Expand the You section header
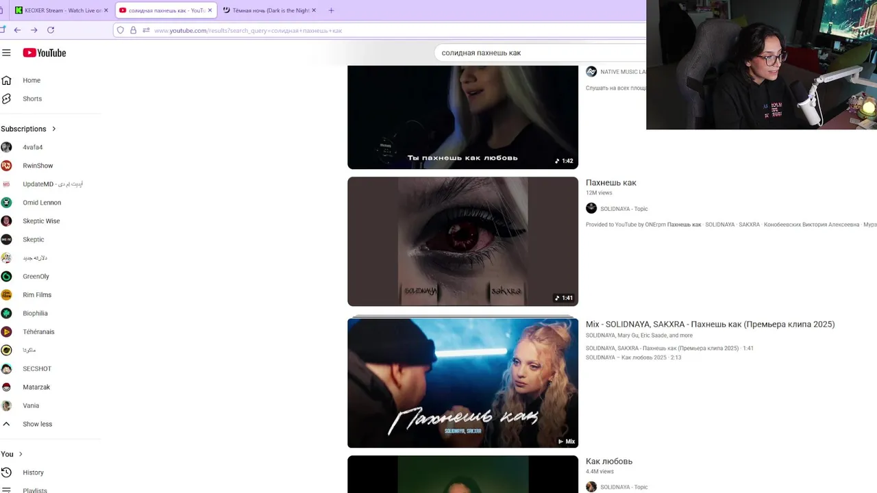Screen dimensions: 877x493 point(12,454)
